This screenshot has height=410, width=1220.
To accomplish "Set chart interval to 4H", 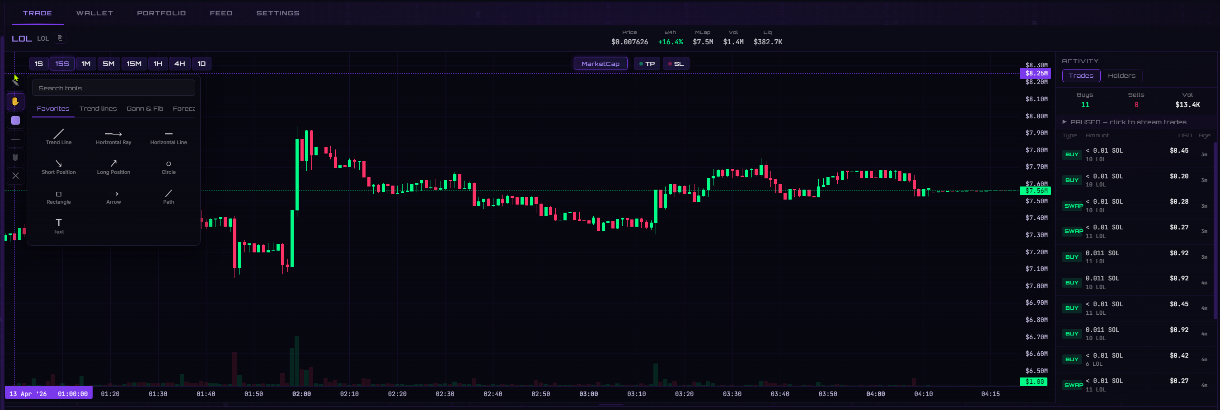I will click(x=179, y=63).
